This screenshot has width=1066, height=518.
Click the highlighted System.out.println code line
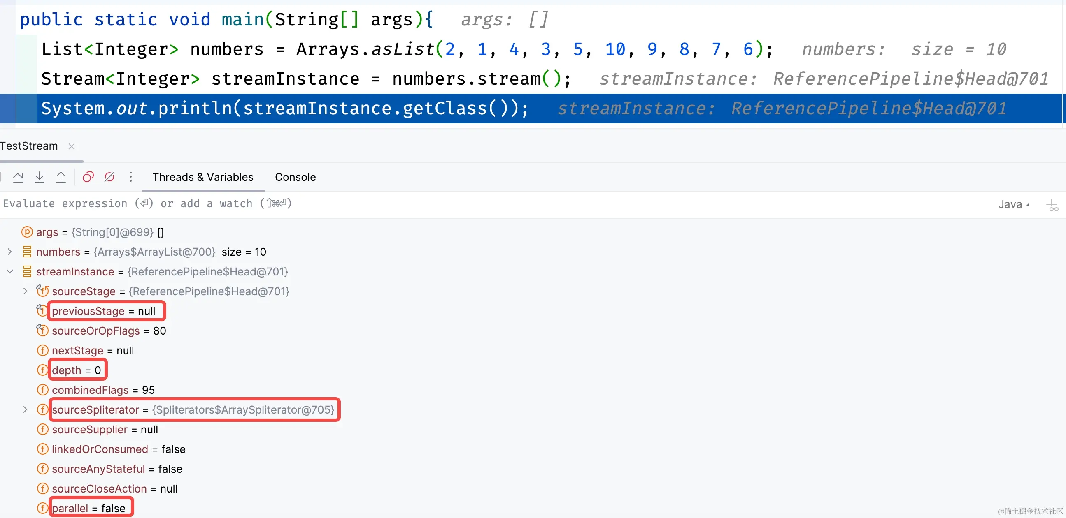(285, 109)
